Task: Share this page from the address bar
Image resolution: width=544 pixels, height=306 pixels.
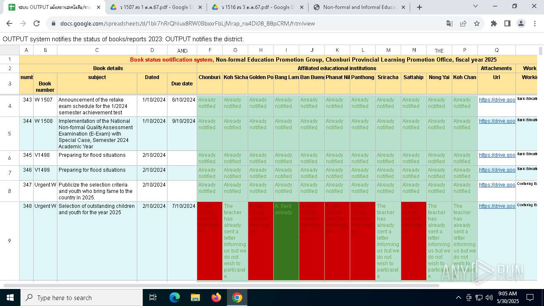Action: pos(463,23)
